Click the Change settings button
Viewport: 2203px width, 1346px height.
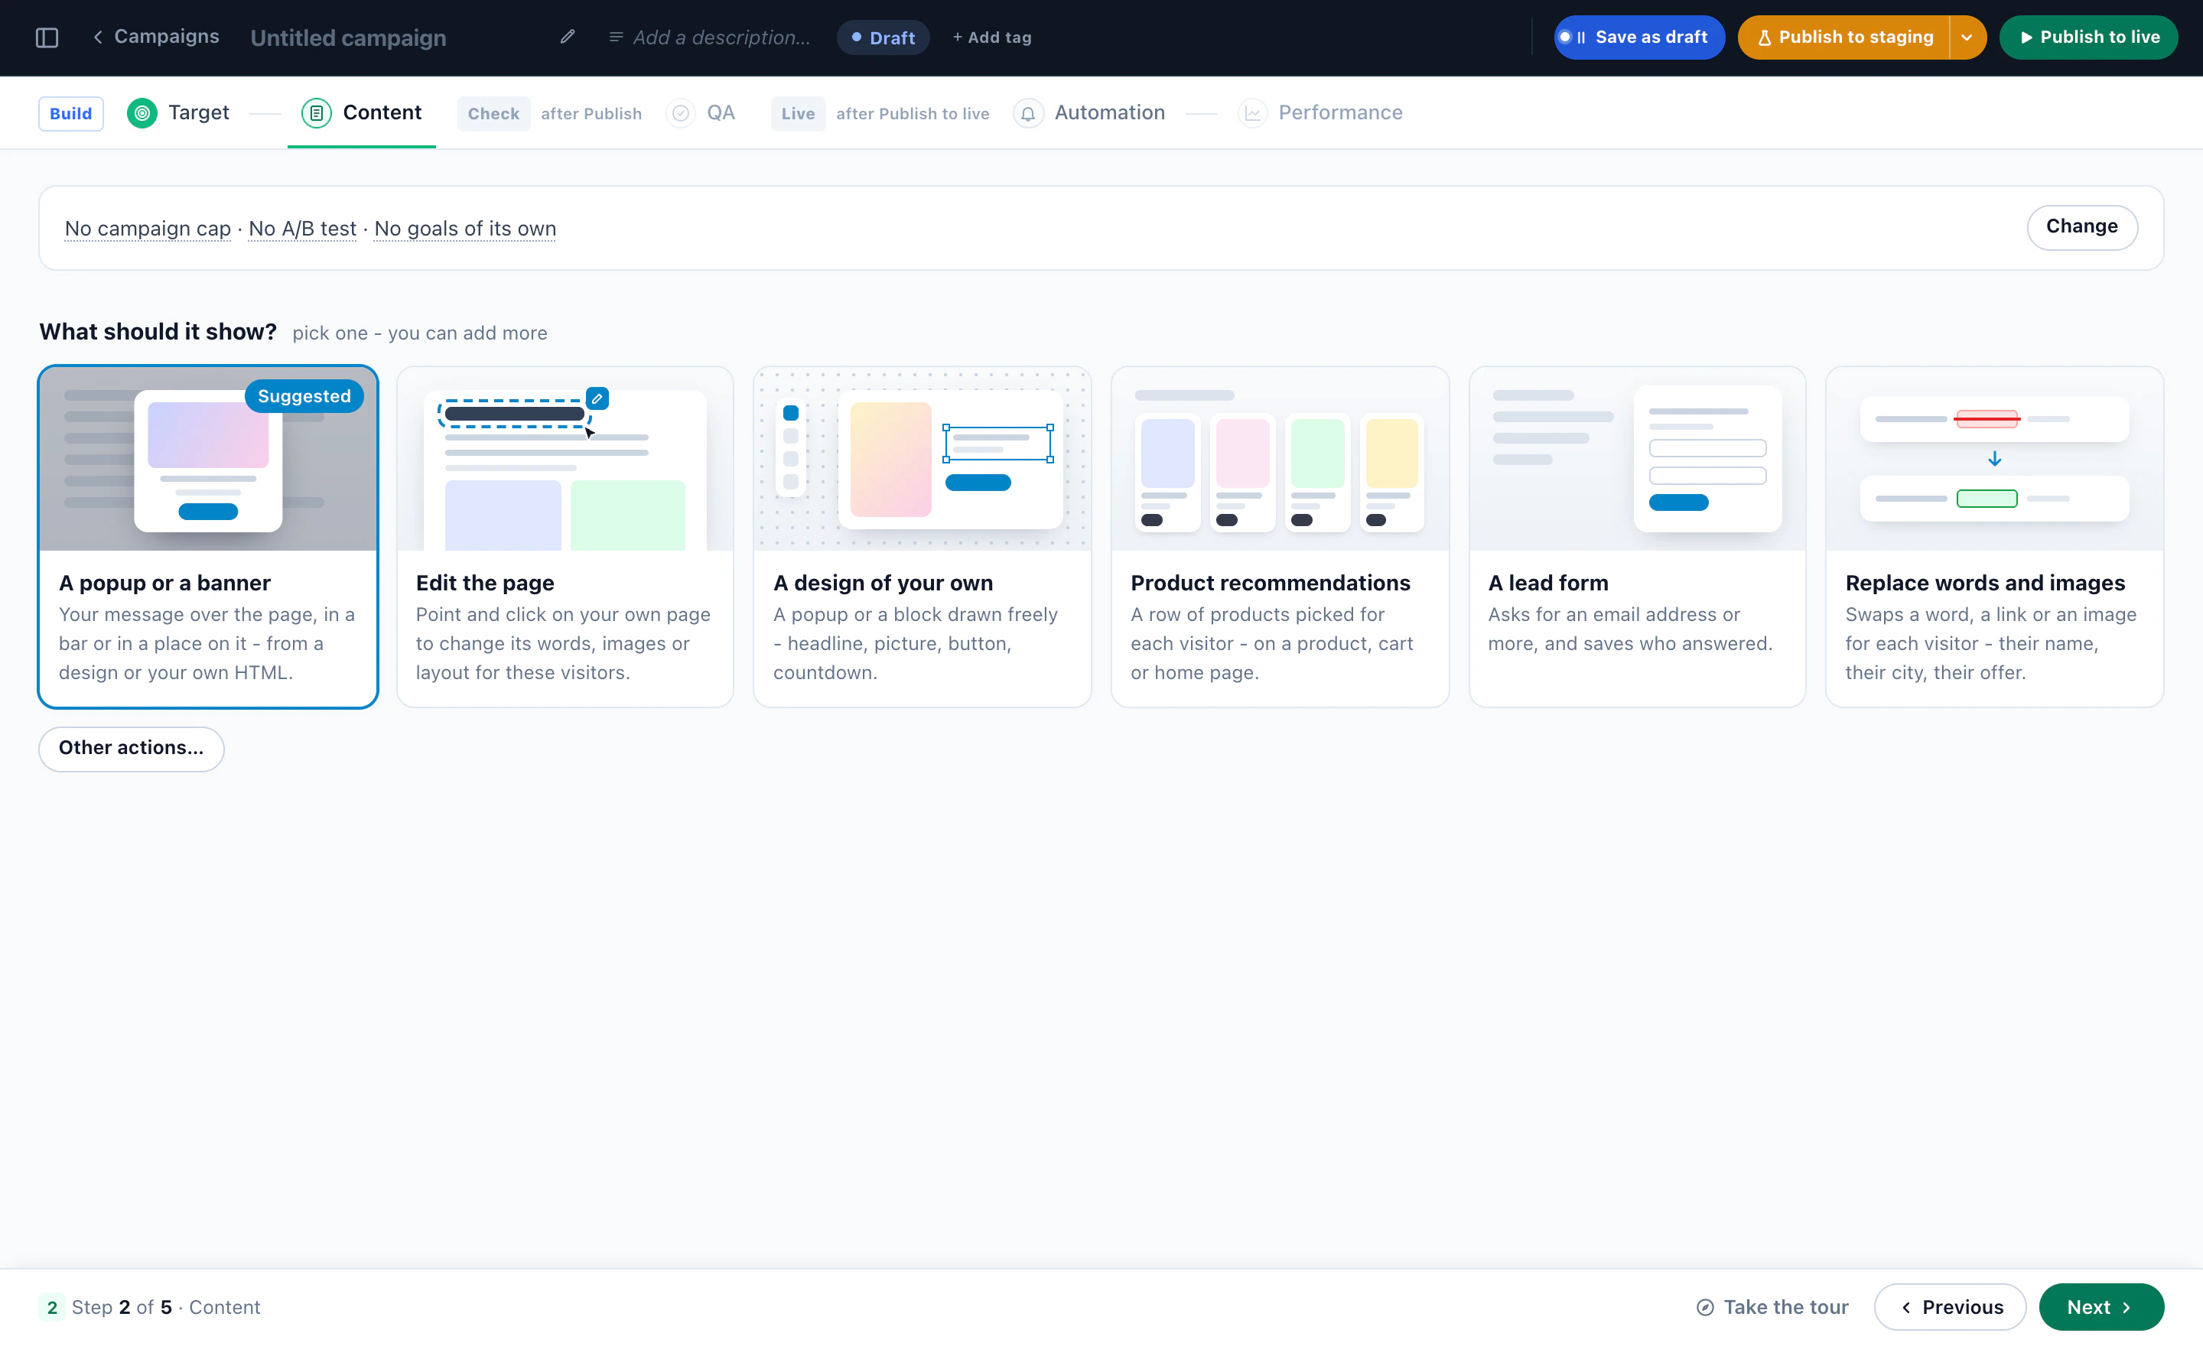[x=2081, y=227]
